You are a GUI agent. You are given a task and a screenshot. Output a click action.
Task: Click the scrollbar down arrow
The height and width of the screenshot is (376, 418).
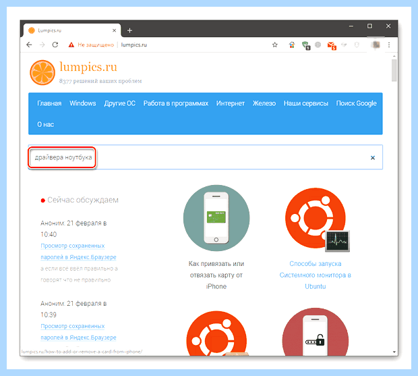click(394, 352)
